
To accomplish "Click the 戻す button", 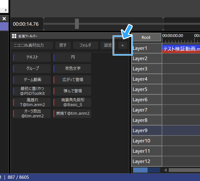I will coord(63,45).
